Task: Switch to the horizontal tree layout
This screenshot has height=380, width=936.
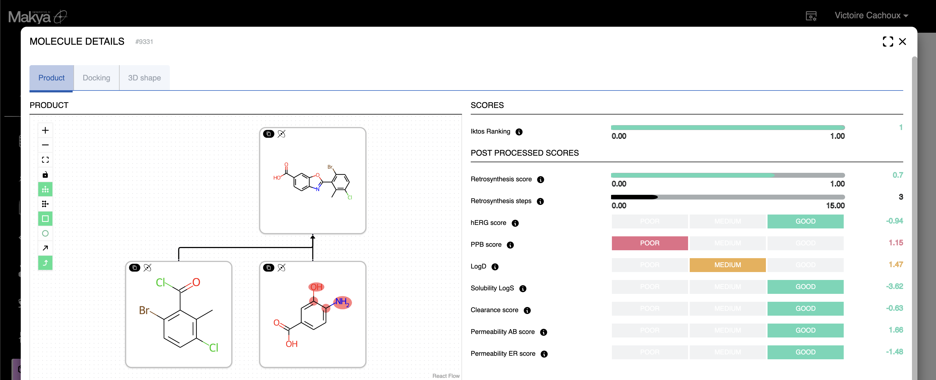Action: (x=45, y=204)
